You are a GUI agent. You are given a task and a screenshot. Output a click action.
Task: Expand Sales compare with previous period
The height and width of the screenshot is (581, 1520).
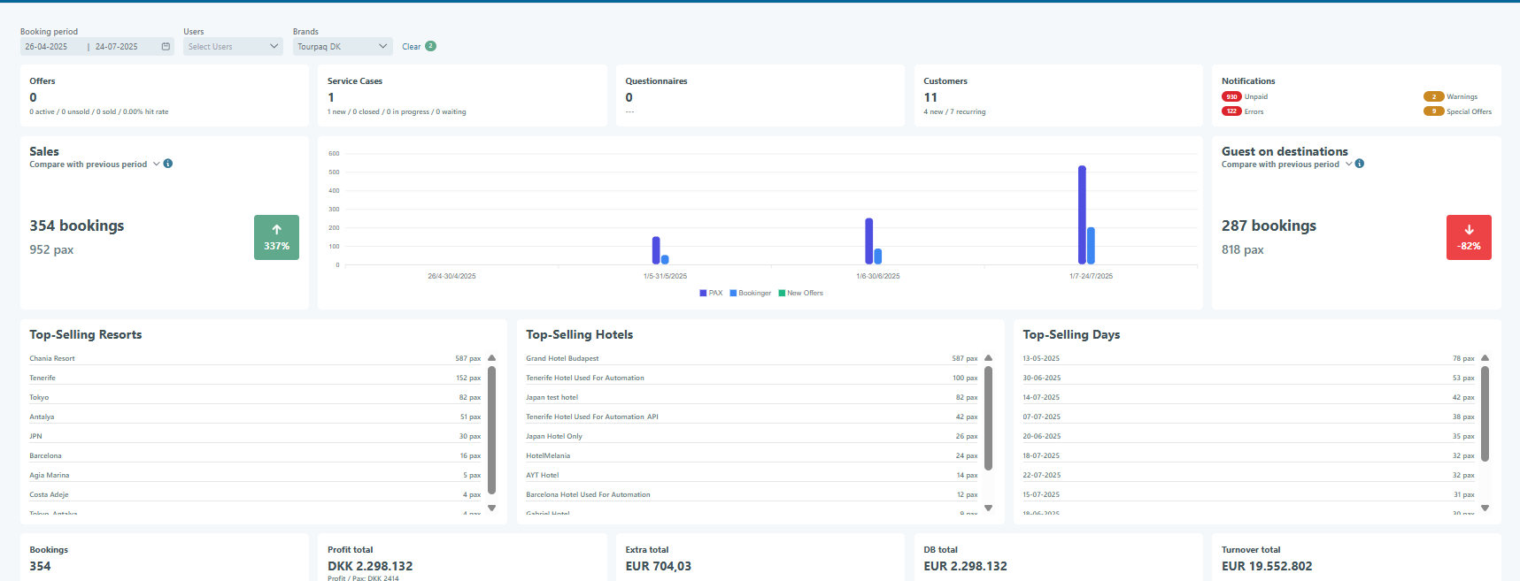[x=157, y=164]
